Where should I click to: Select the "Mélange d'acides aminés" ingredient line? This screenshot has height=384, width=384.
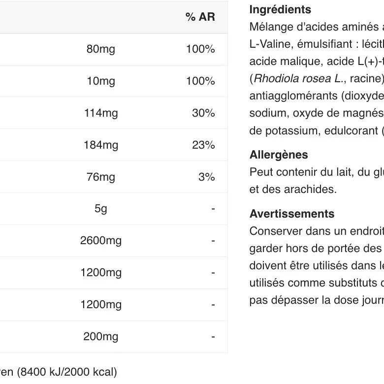coord(315,27)
